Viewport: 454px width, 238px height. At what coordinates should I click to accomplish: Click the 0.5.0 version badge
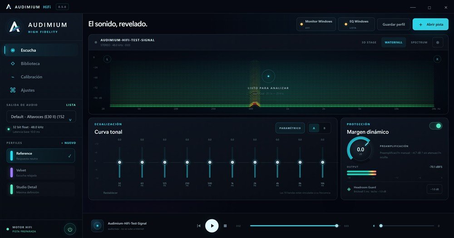click(62, 7)
